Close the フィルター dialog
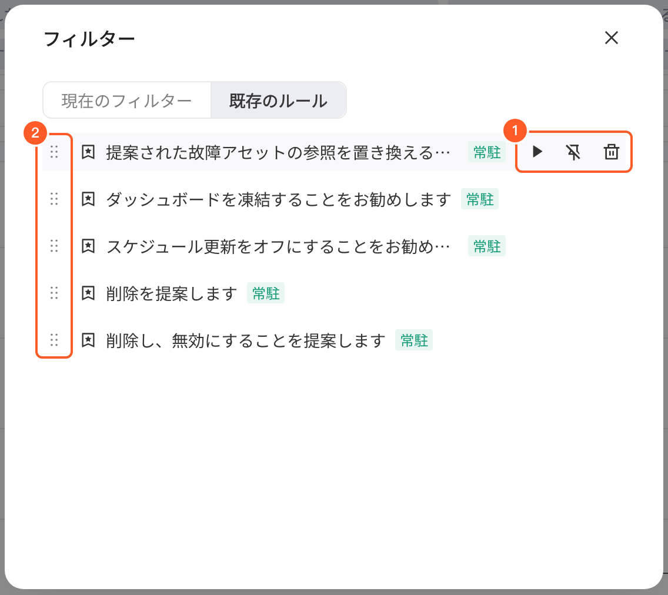 [x=612, y=38]
